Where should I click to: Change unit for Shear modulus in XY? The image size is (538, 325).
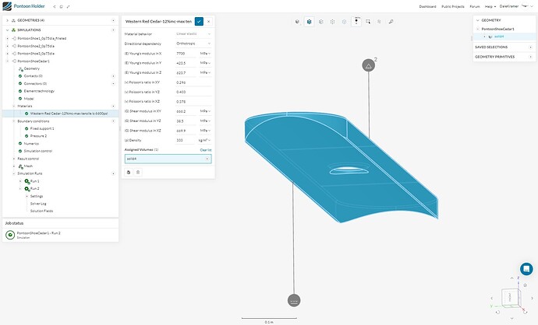pos(205,111)
